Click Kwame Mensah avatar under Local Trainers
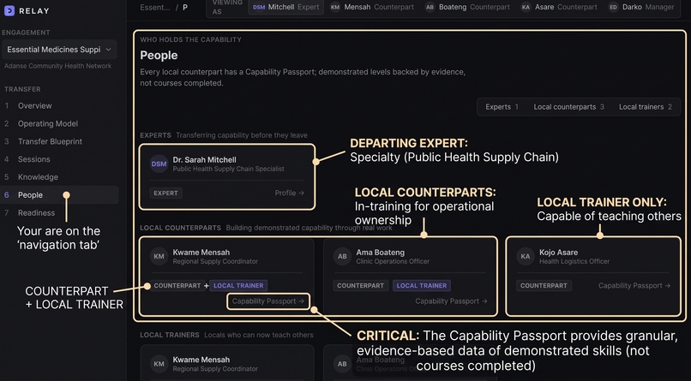The height and width of the screenshot is (381, 691). [159, 364]
